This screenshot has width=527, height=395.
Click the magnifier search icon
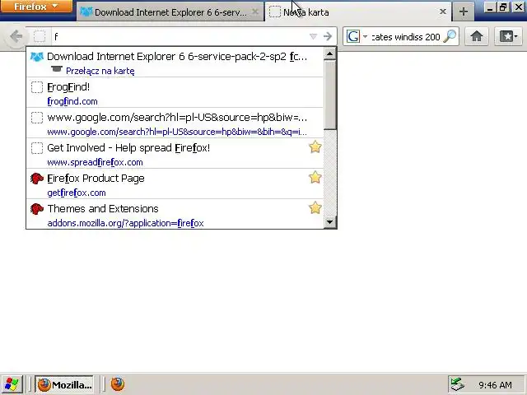click(x=450, y=36)
